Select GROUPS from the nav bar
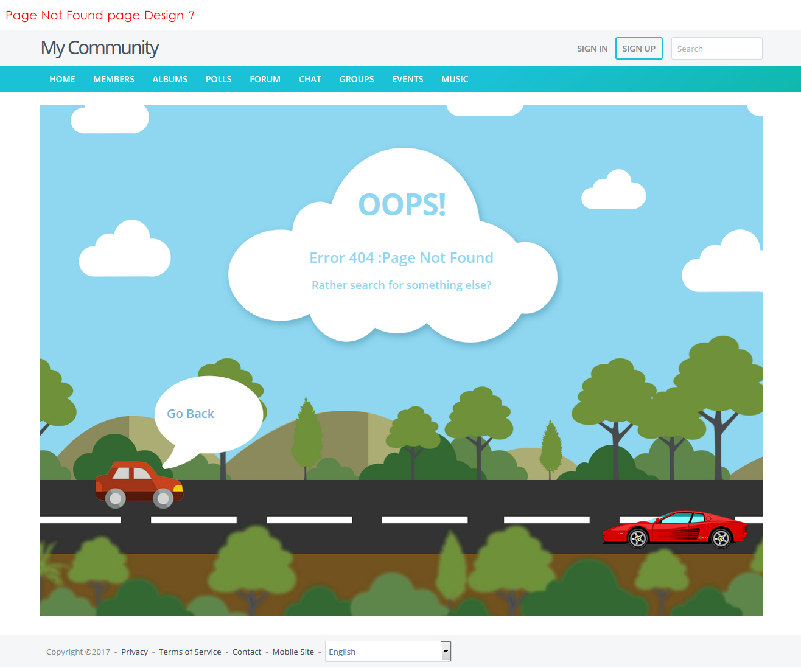 [x=357, y=79]
